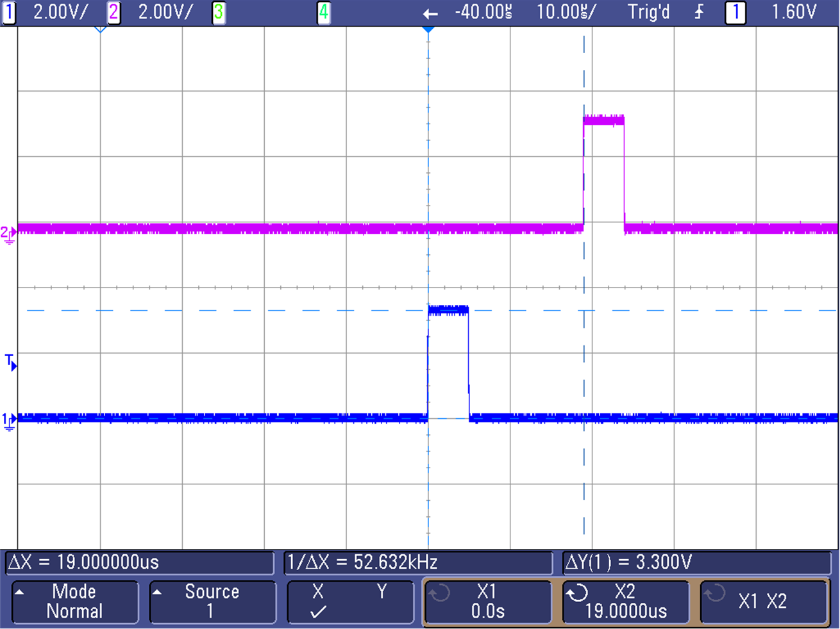The width and height of the screenshot is (840, 629).
Task: Select the X2 19.0000us cursor softkey
Action: [625, 601]
